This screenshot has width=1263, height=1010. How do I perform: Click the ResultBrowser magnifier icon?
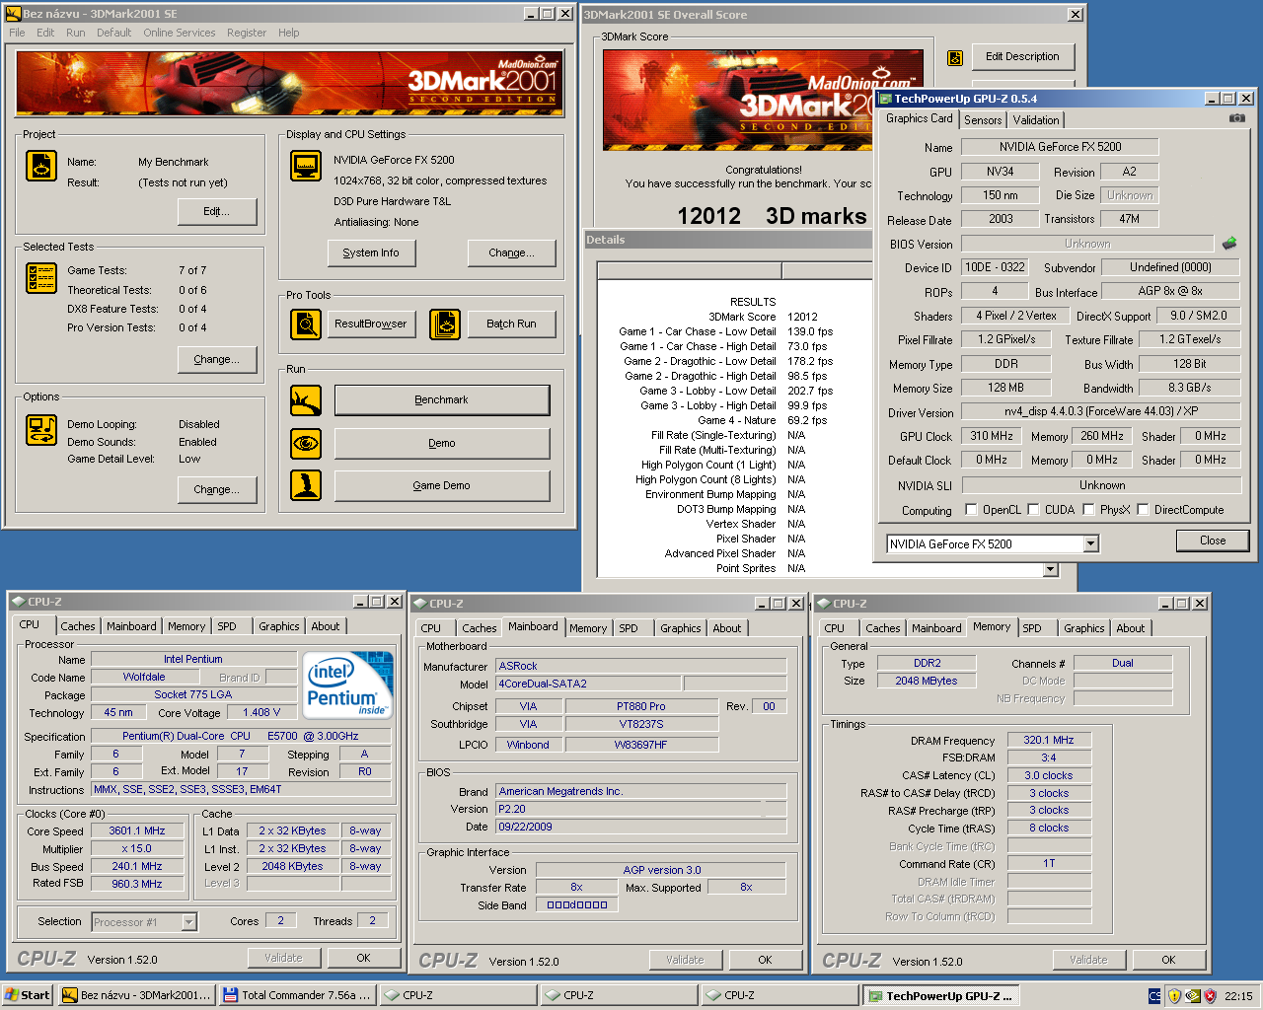tap(306, 324)
